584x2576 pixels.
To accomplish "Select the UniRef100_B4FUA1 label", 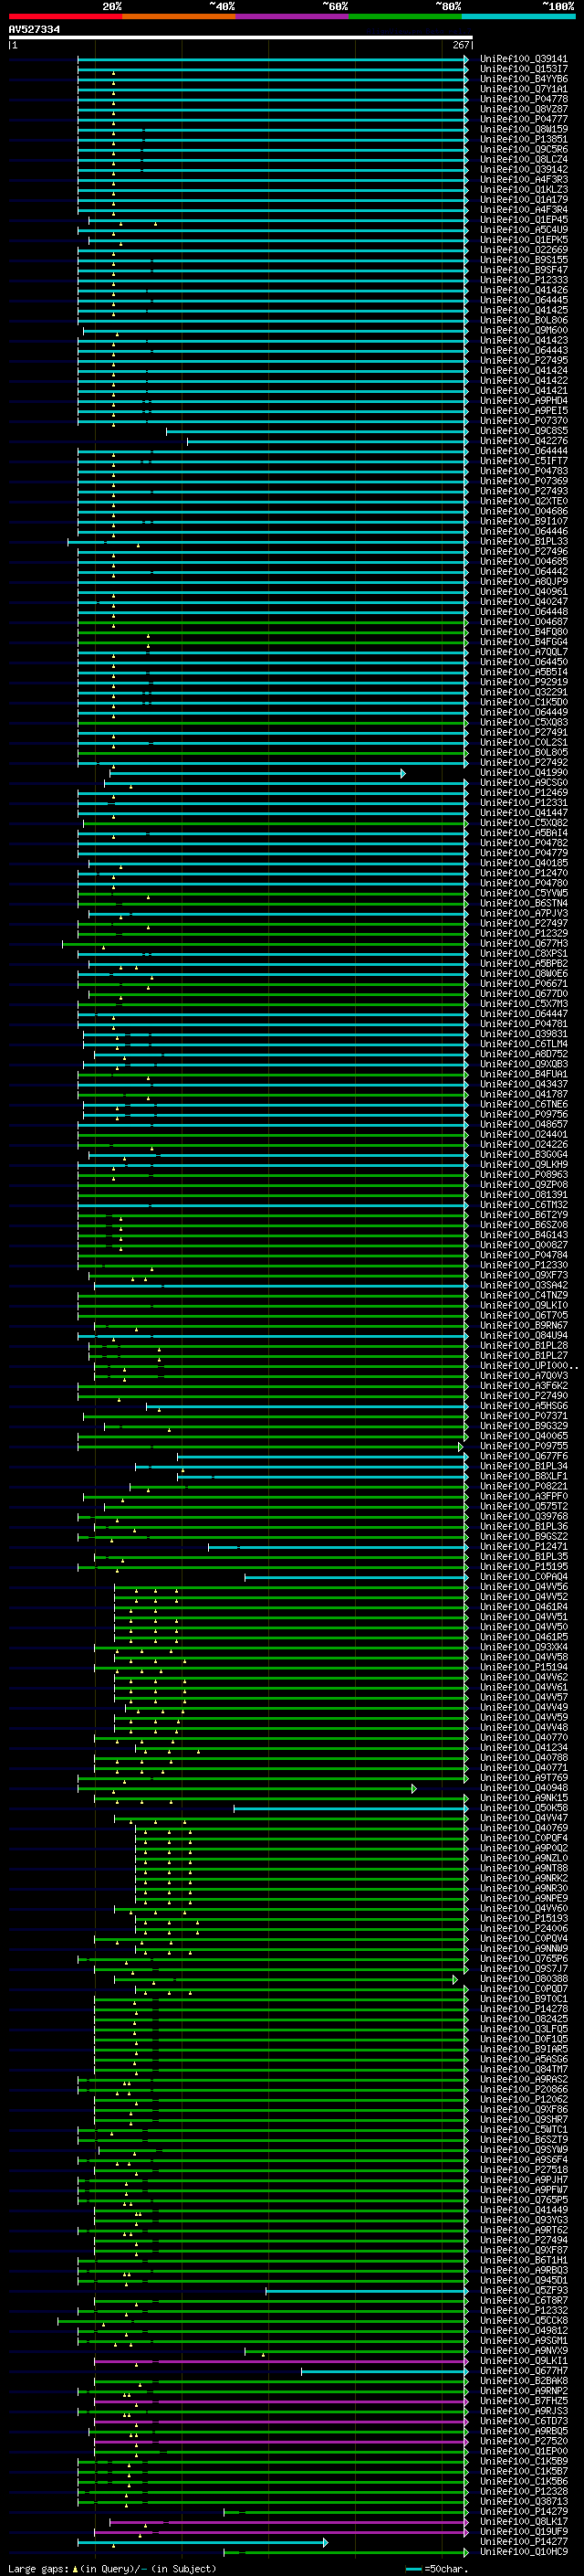I will point(524,1074).
